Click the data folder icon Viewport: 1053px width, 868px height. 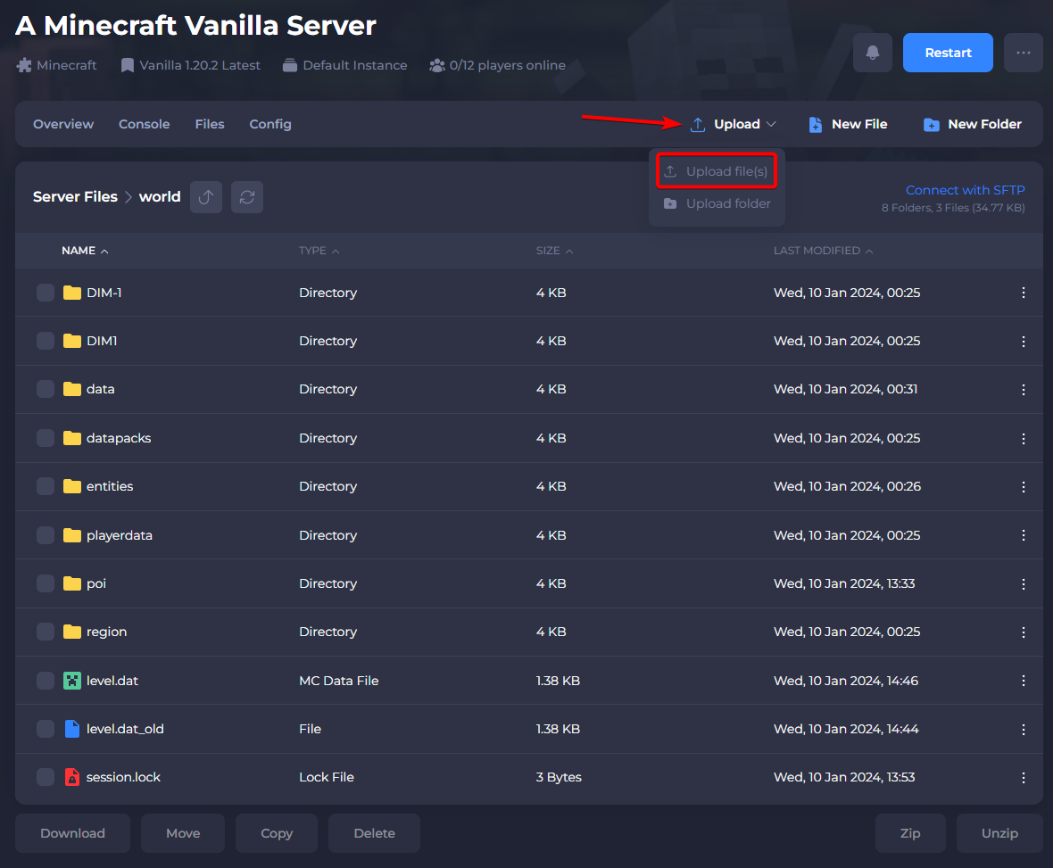click(x=72, y=389)
